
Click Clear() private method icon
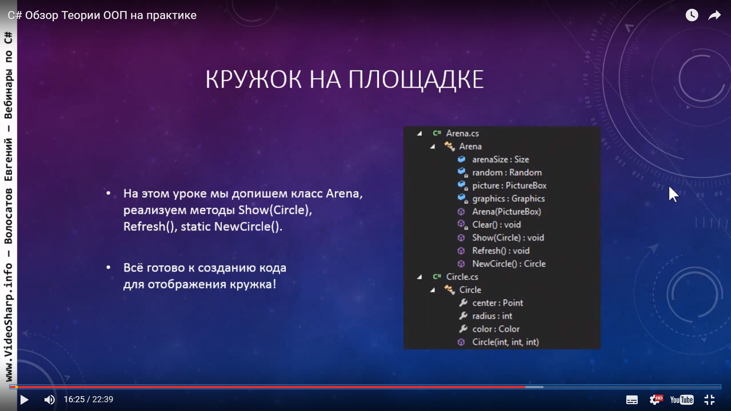click(463, 225)
